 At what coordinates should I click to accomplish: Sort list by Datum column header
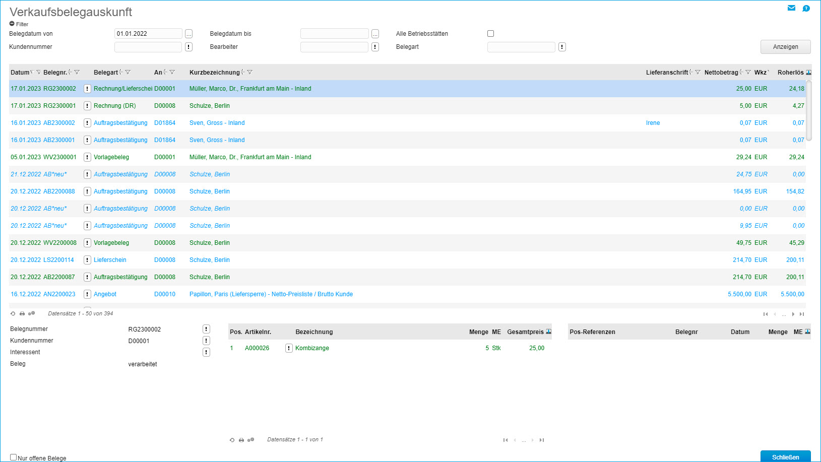pyautogui.click(x=20, y=73)
